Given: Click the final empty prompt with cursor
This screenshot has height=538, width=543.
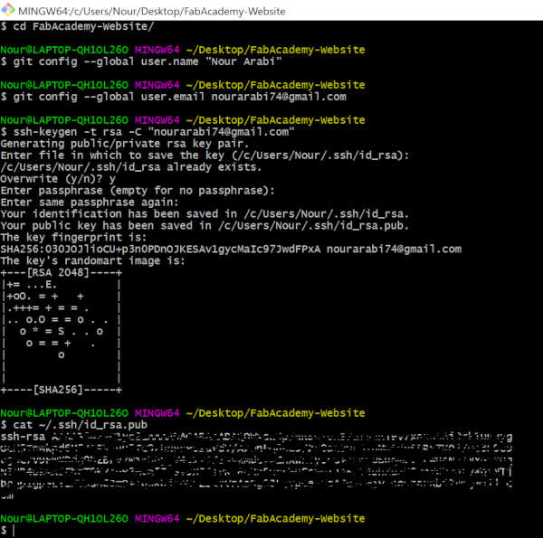Looking at the screenshot, I should [7, 531].
